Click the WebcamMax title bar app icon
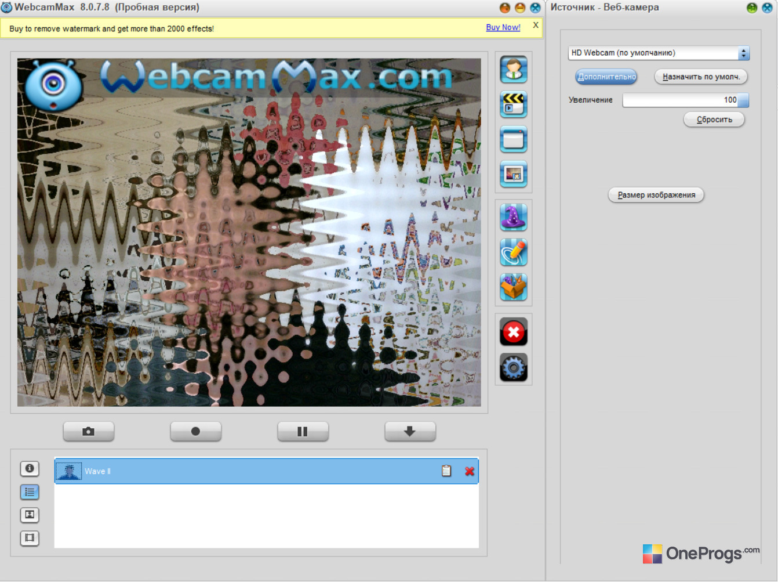Screen dimensions: 778x582 [x=7, y=8]
